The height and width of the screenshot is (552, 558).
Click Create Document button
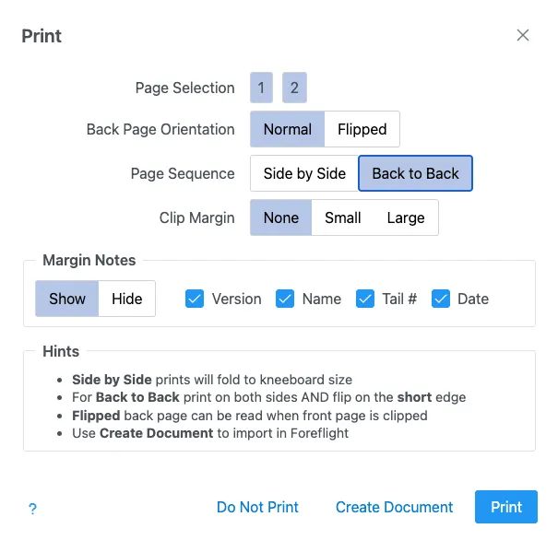[394, 507]
